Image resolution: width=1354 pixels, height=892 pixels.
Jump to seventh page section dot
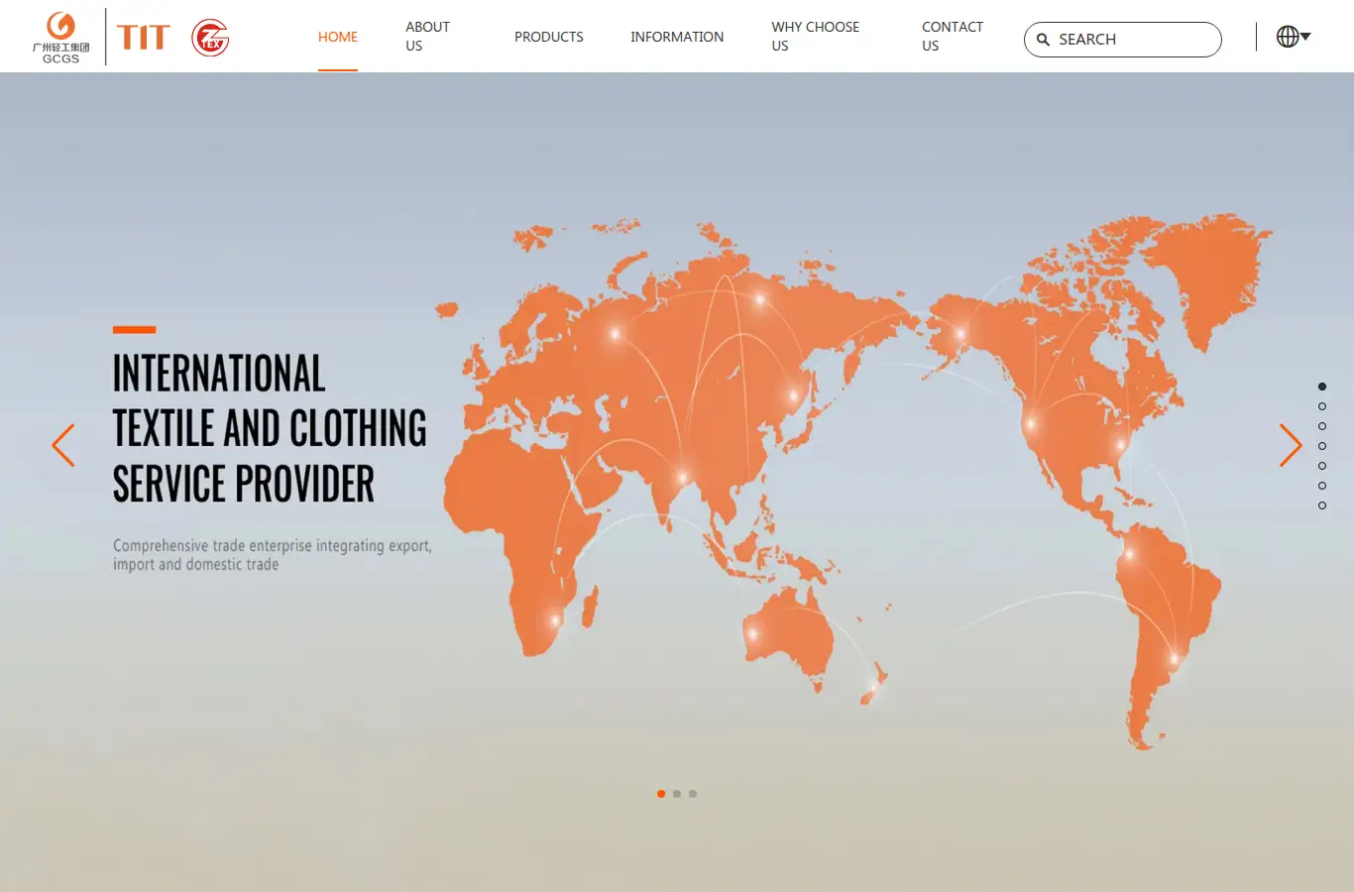click(x=1322, y=505)
